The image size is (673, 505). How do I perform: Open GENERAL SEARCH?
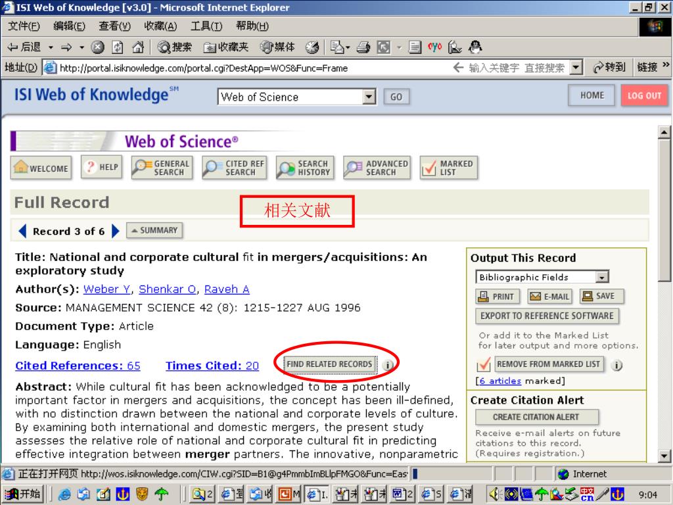[x=162, y=168]
